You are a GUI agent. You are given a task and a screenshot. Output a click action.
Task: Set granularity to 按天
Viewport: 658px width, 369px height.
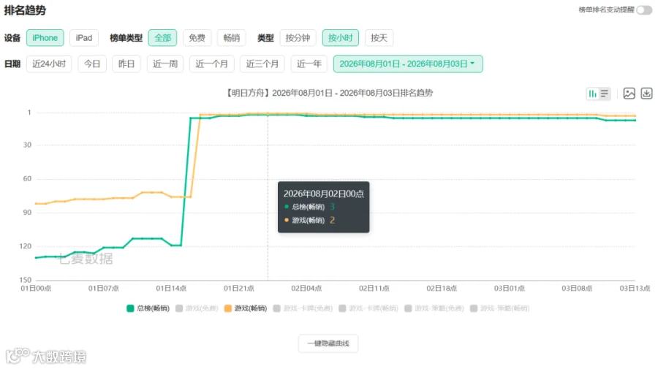(379, 38)
